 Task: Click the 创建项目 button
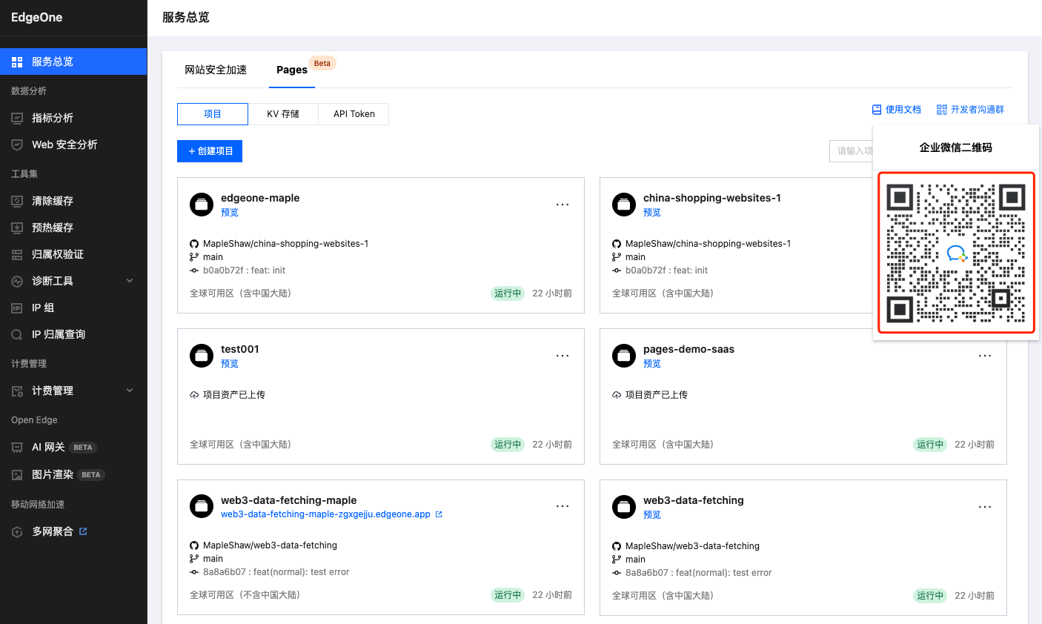(x=210, y=151)
